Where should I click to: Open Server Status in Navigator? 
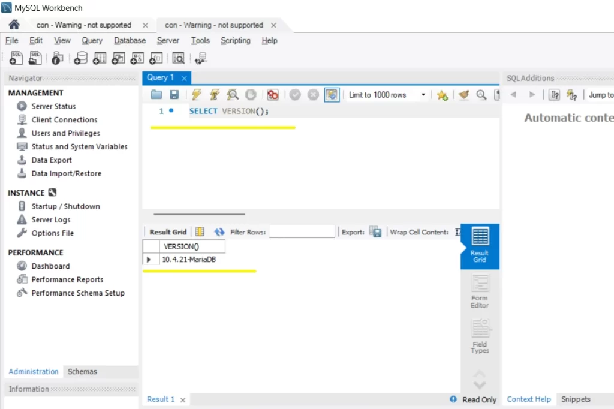[x=53, y=106]
